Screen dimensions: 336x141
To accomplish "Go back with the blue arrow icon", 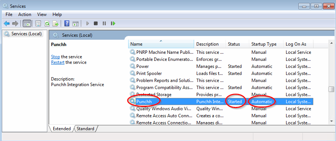I will point(7,23).
